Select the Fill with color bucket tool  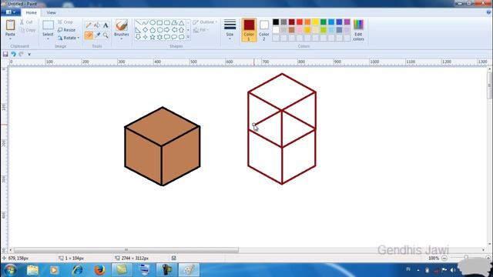click(x=97, y=25)
